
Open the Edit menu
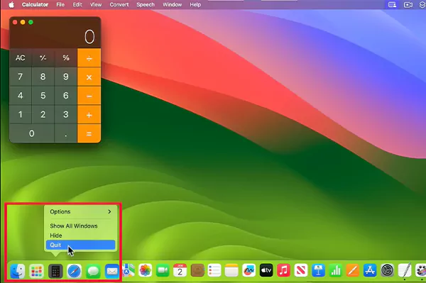[77, 5]
